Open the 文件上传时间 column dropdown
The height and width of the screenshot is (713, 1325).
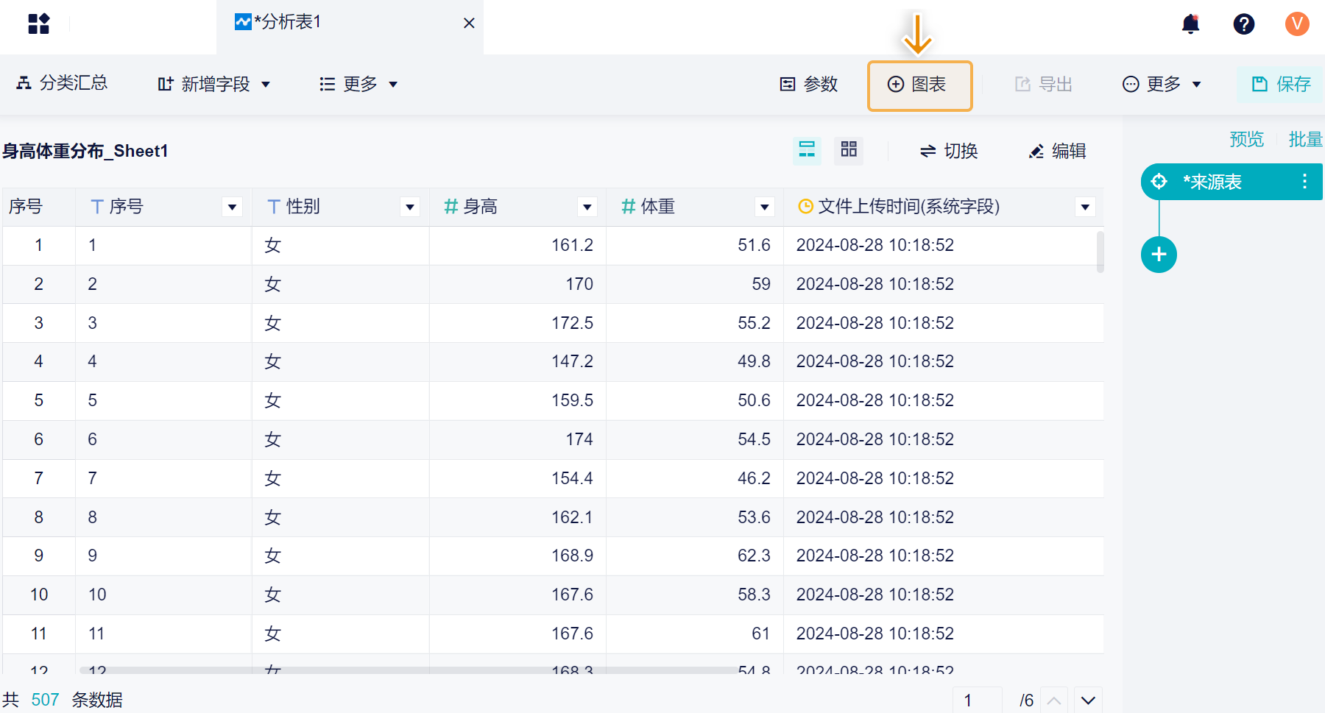tap(1085, 207)
